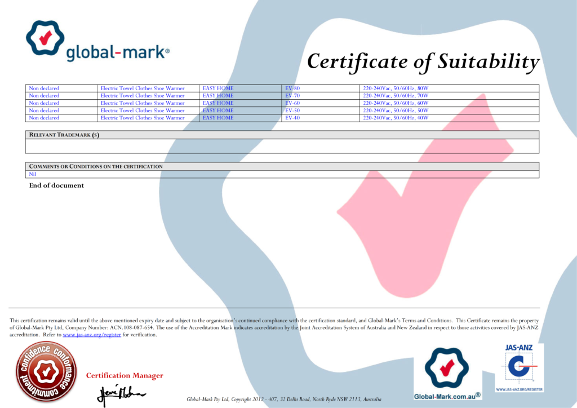Click inside the empty trademark field
577x408 pixels.
(x=282, y=146)
